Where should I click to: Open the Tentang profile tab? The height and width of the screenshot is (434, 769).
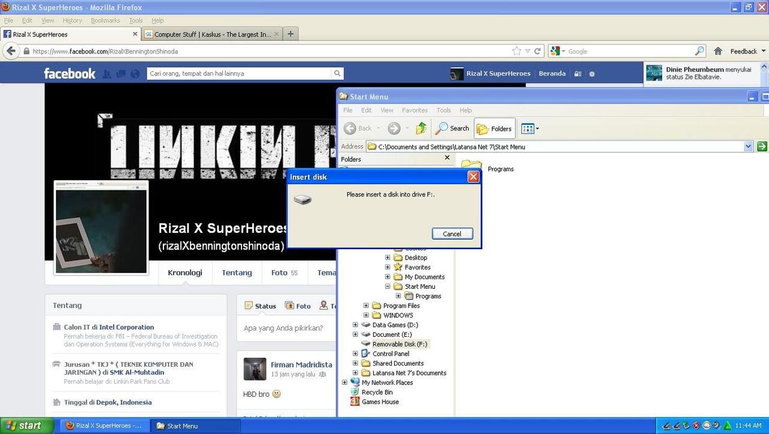point(237,273)
